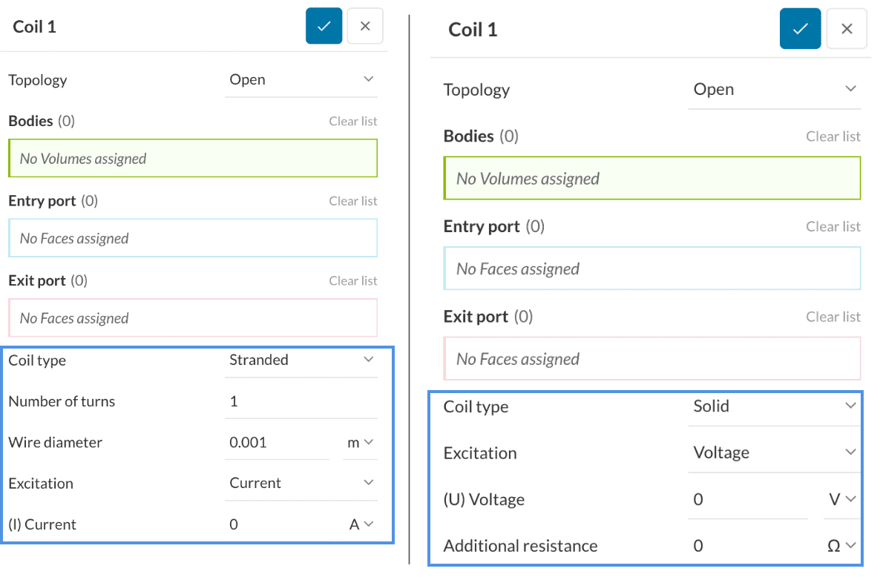Screen dimensions: 880x580
Task: Cancel right Coil 1 panel with X
Action: coord(847,29)
